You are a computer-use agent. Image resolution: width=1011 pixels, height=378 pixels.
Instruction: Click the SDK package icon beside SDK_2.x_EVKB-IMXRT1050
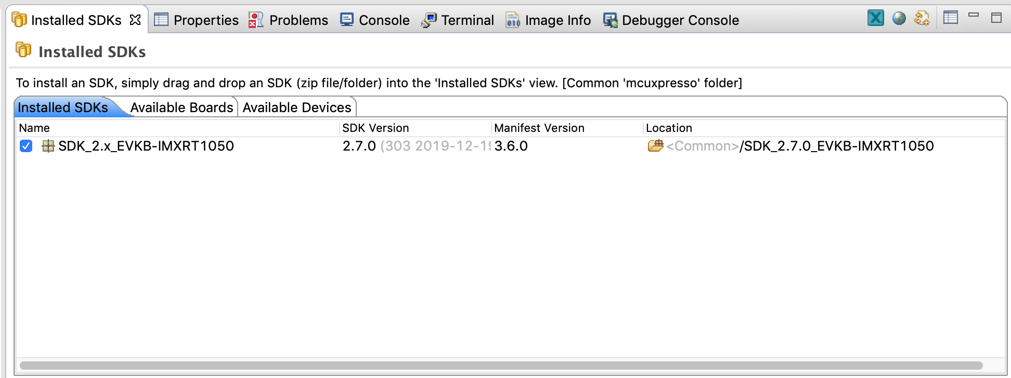tap(48, 146)
